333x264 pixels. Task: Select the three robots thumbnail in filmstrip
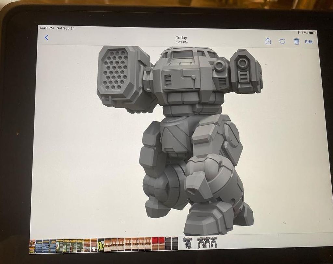[207, 242]
